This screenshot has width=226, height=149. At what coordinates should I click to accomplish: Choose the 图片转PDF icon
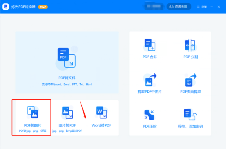coord(67,113)
